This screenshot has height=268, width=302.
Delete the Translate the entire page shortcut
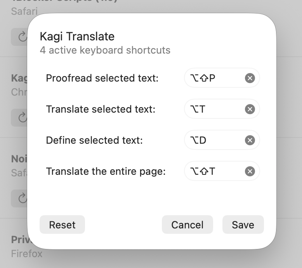250,171
